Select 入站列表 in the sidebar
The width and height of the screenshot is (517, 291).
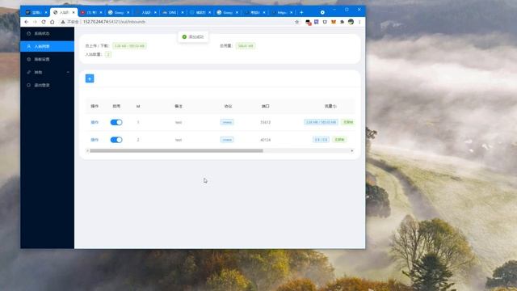tap(47, 47)
